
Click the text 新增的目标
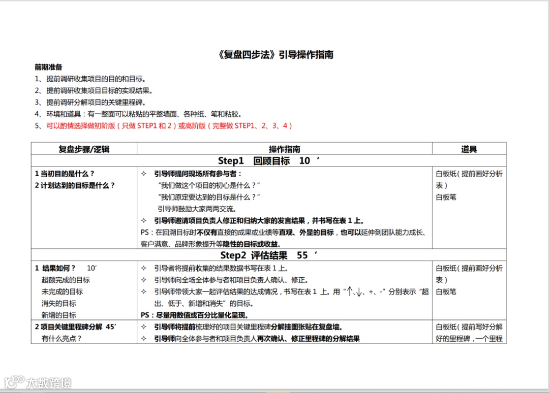(x=58, y=315)
